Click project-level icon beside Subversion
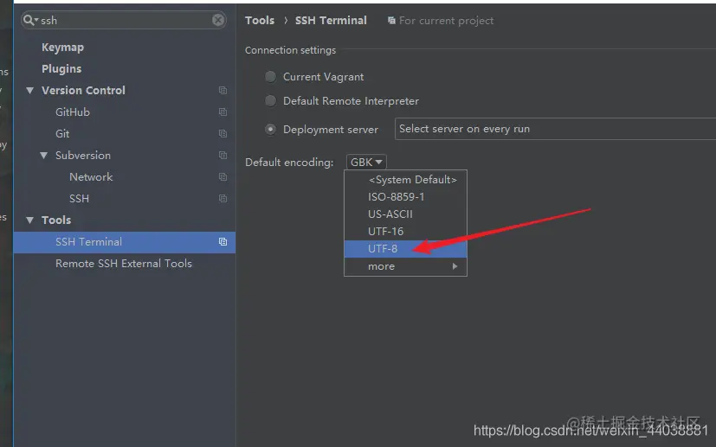This screenshot has width=716, height=447. (223, 156)
